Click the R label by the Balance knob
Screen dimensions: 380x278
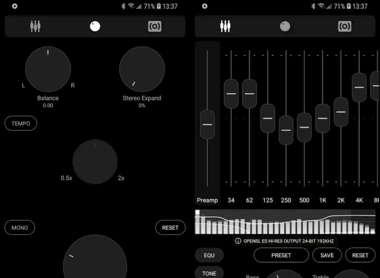[x=73, y=85]
